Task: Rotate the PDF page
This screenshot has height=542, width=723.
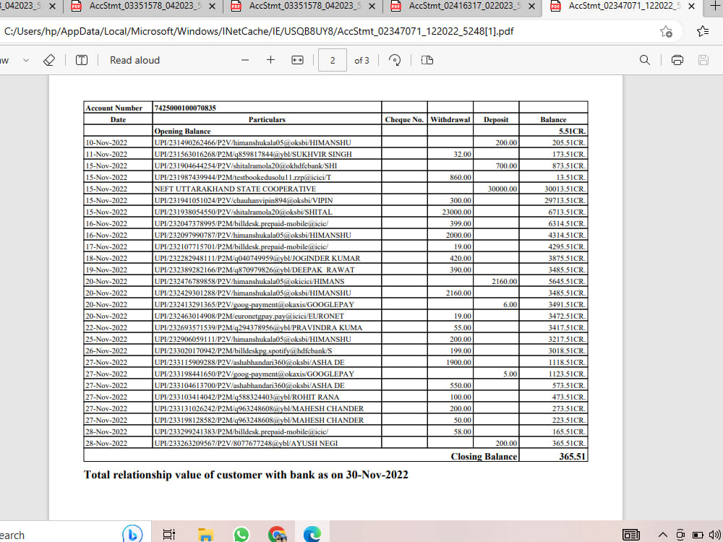Action: [395, 61]
